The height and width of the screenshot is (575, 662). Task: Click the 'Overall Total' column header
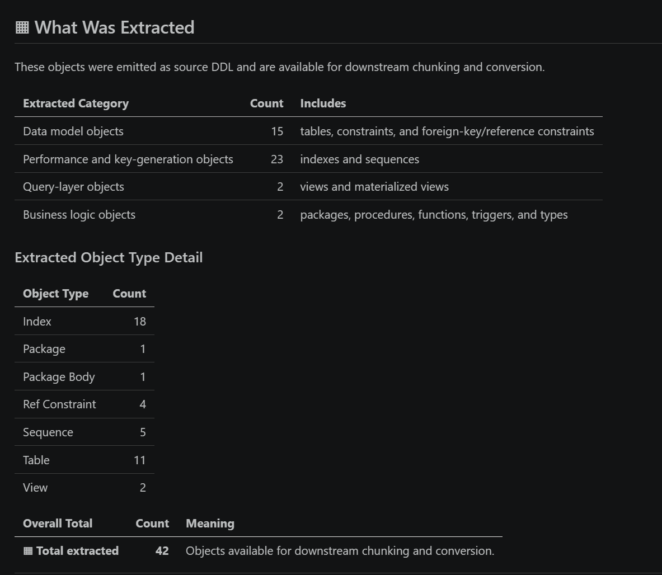(58, 523)
